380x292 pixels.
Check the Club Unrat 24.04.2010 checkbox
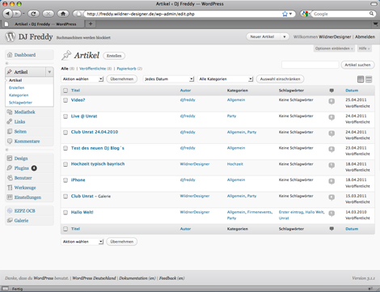(65, 133)
